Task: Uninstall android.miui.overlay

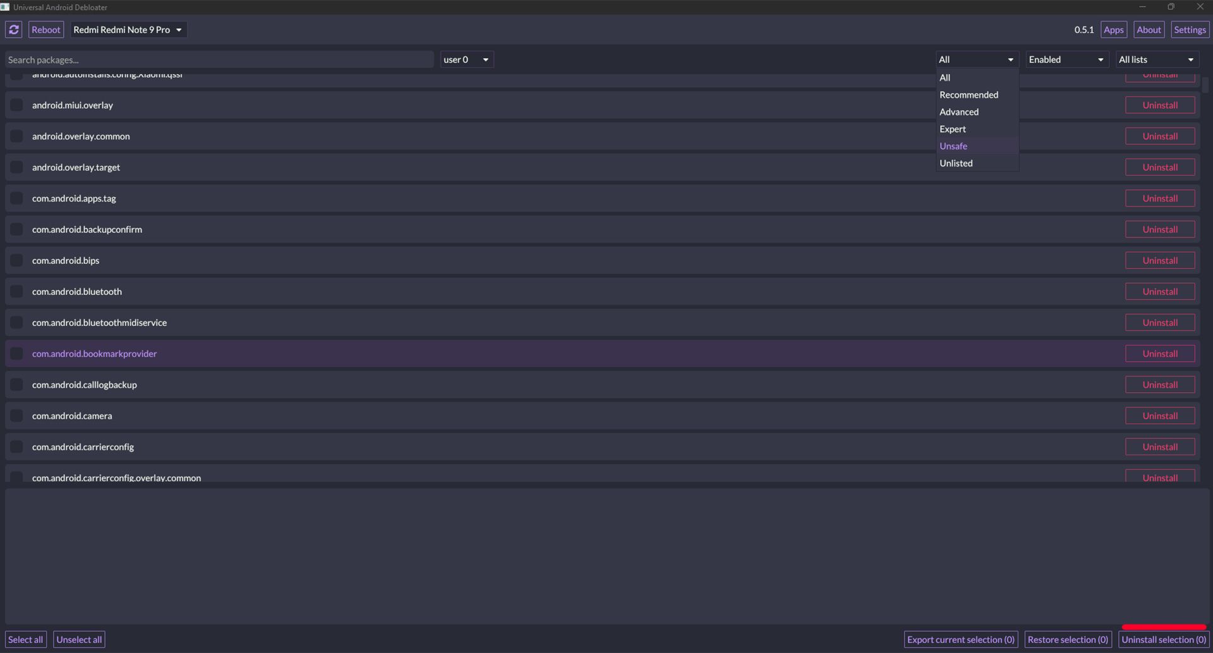Action: click(1160, 105)
